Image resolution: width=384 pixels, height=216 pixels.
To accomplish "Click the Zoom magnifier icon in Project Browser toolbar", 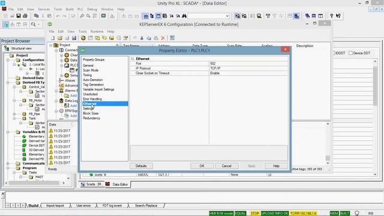I will 33,24.
